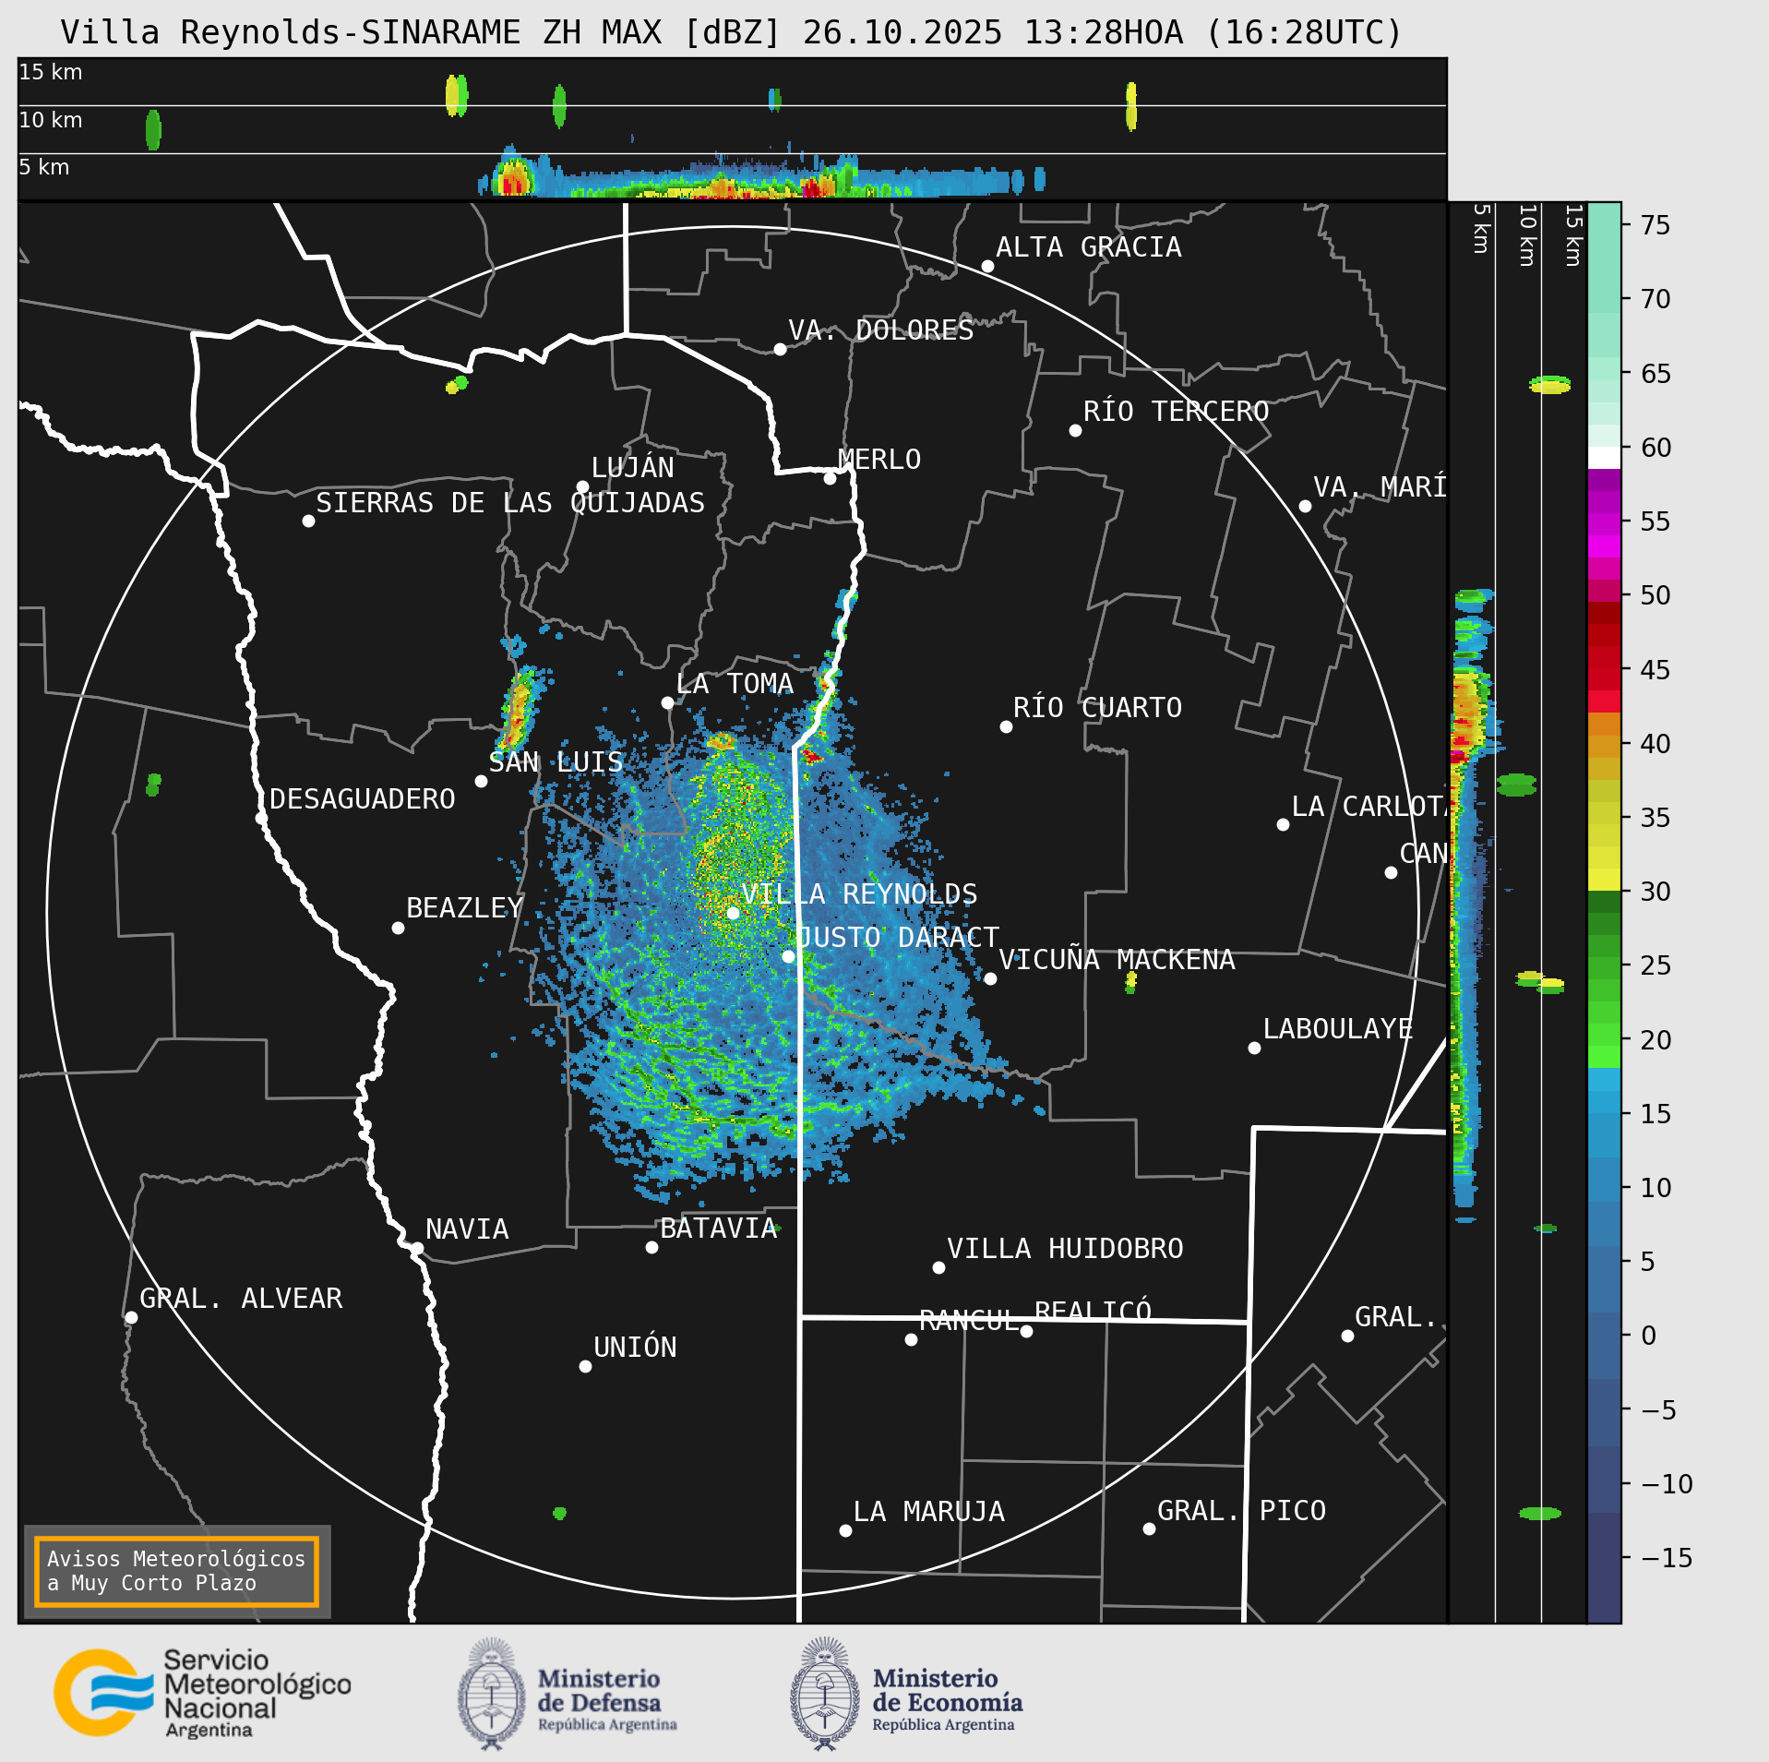Viewport: 1769px width, 1762px height.
Task: Select the Villa Reynolds radar site marker
Action: click(733, 913)
